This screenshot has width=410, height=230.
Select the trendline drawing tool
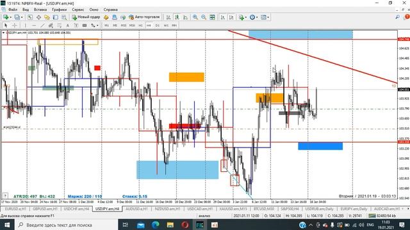(42, 26)
